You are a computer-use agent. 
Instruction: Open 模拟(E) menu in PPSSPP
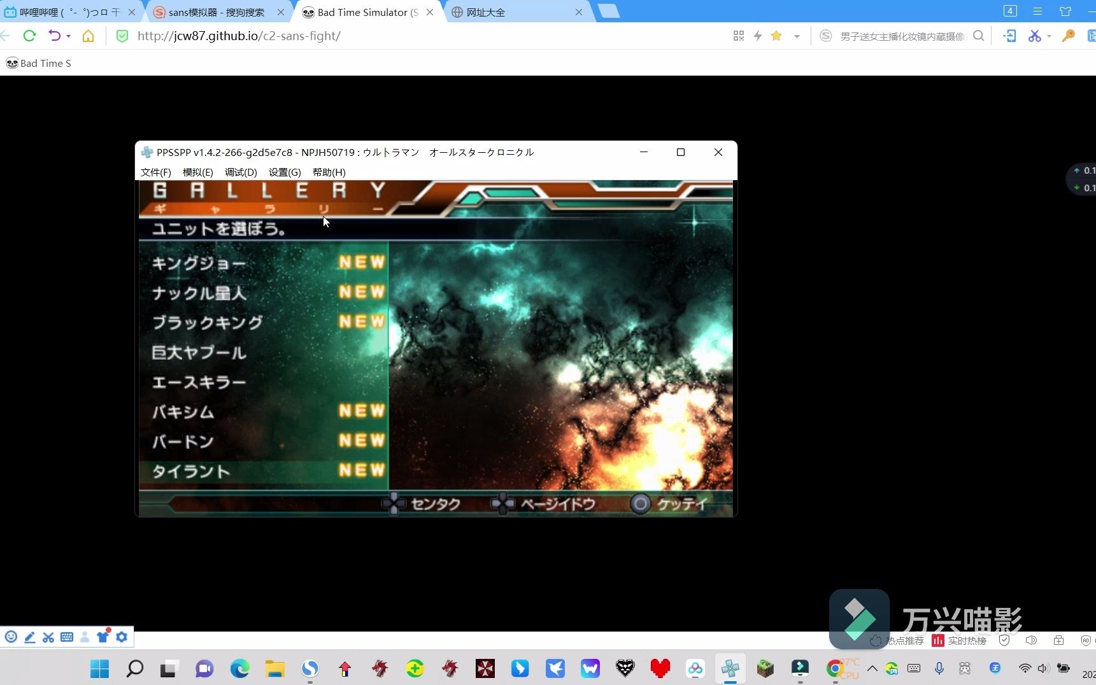tap(198, 172)
